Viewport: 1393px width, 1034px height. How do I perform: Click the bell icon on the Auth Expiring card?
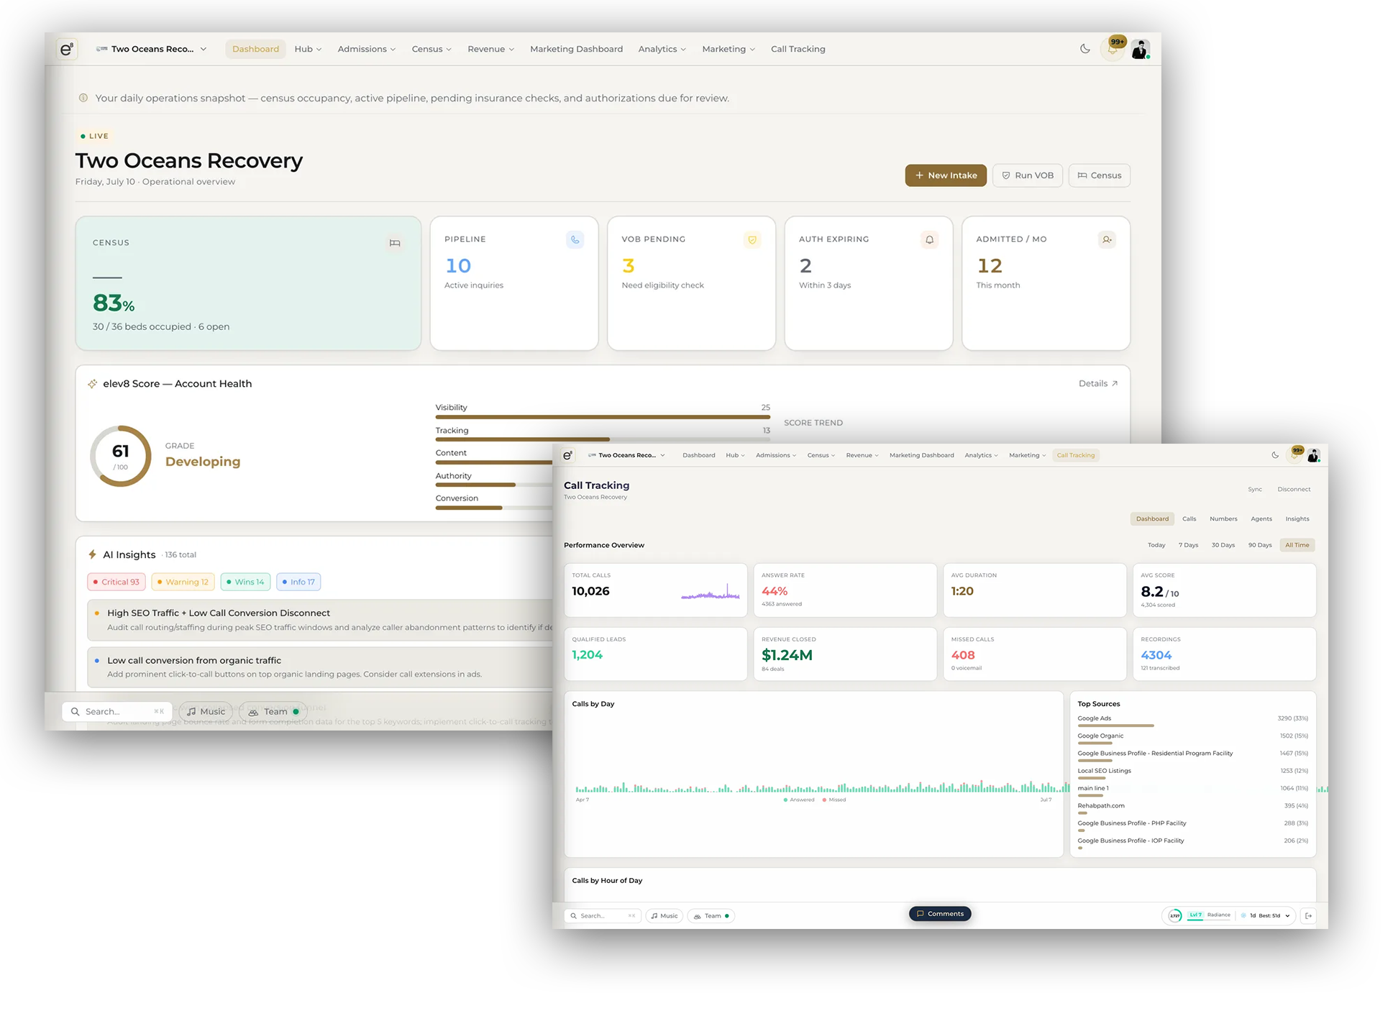tap(929, 239)
